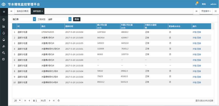Open the bar chart statistics sidebar icon

(x=4, y=26)
